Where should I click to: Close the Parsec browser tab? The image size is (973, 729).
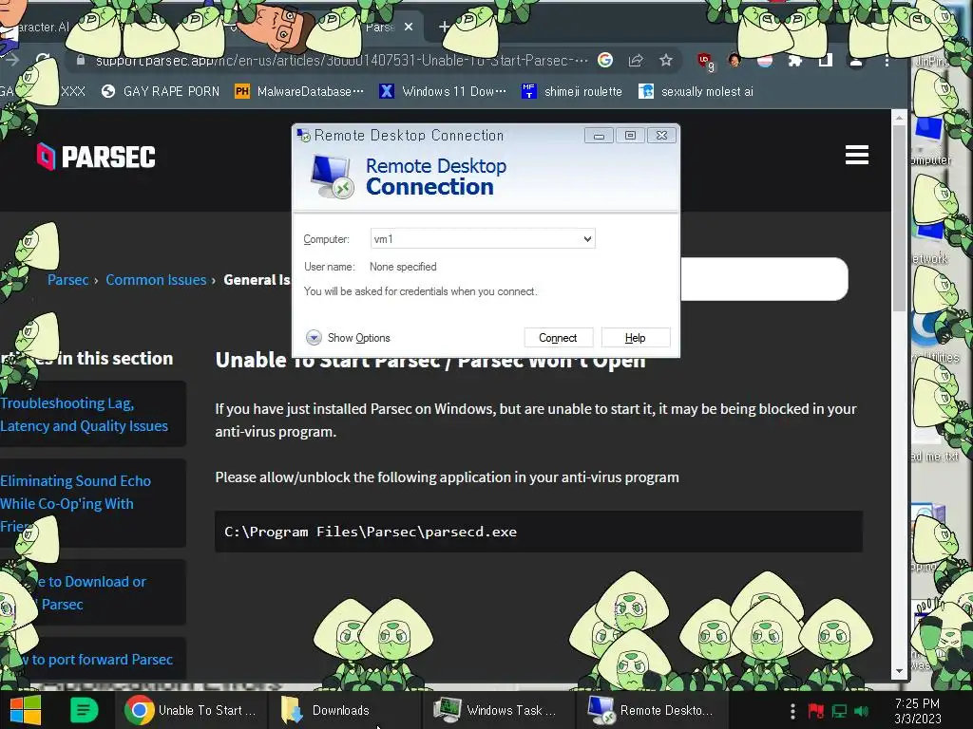409,27
